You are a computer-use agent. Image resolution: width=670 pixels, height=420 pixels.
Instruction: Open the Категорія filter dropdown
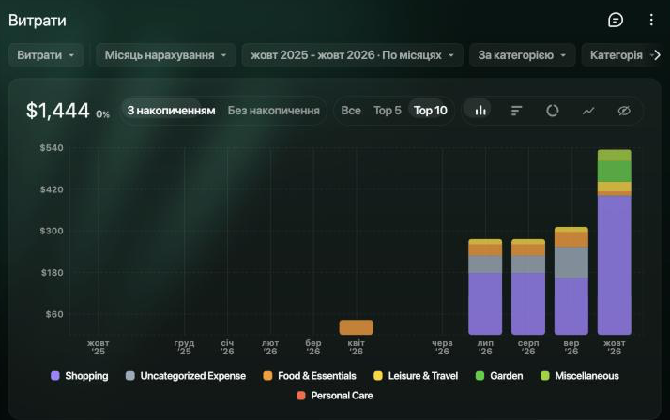[617, 55]
